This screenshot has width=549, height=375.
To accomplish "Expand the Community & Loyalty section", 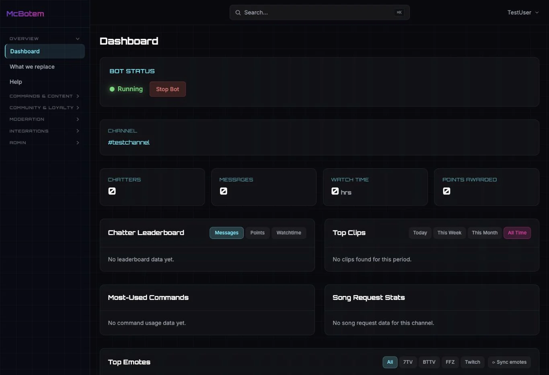I will (44, 108).
